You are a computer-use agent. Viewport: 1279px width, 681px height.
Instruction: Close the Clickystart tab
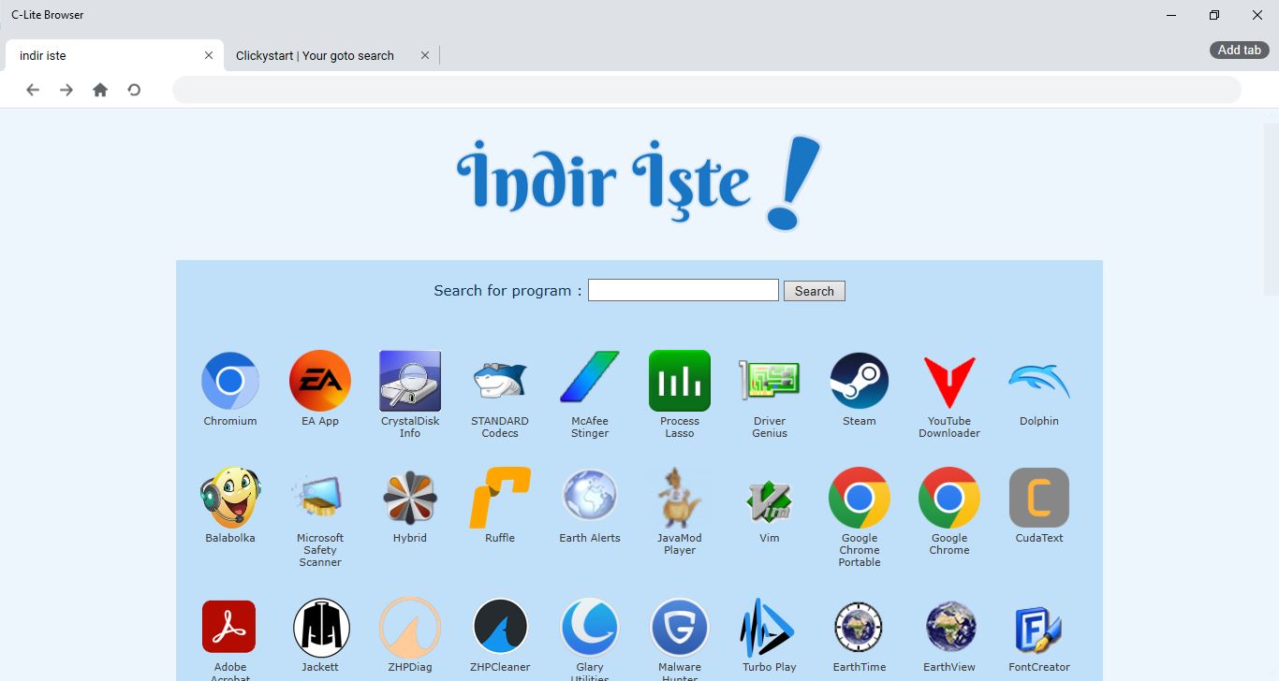pyautogui.click(x=425, y=55)
